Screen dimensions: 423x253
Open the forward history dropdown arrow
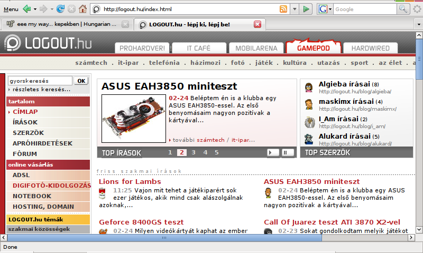click(52, 9)
